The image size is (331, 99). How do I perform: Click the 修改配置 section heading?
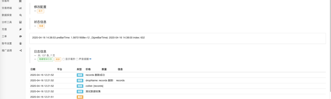tap(40, 7)
